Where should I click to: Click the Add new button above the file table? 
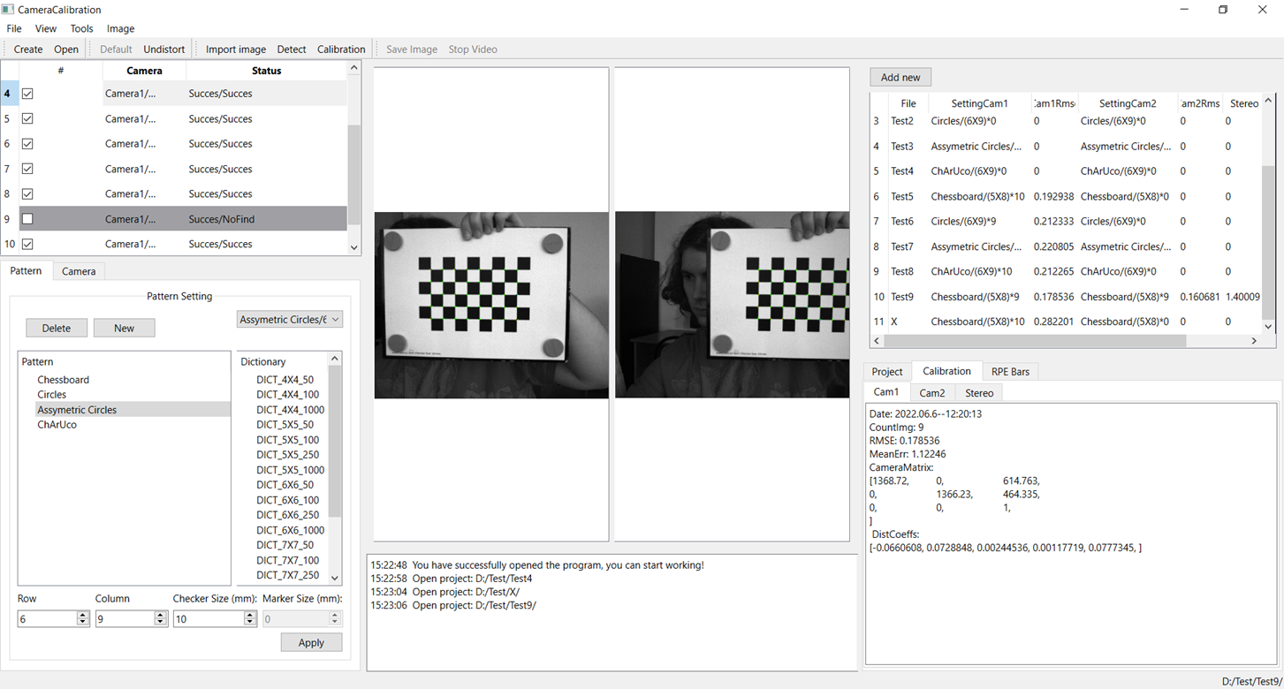tap(900, 77)
